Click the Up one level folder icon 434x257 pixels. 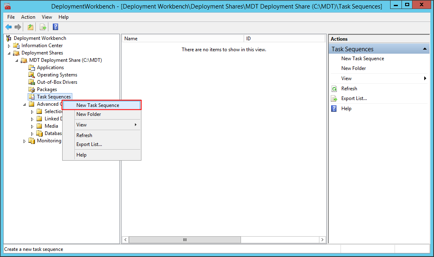pos(30,27)
